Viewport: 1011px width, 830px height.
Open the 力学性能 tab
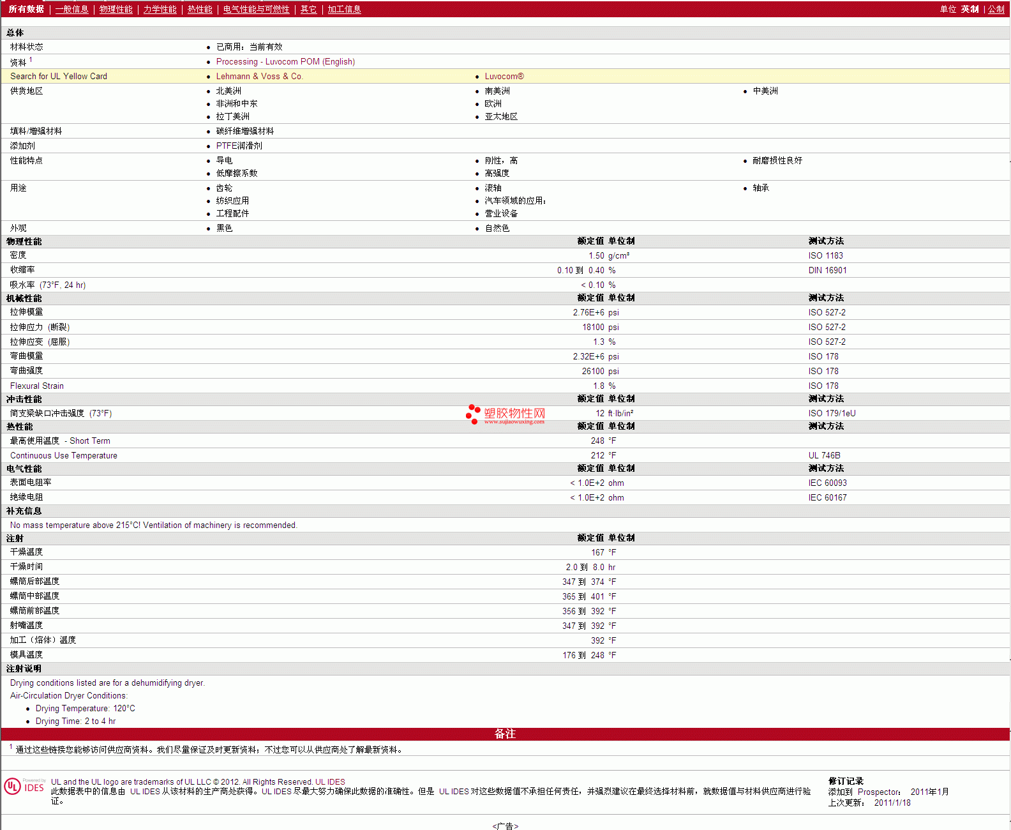tap(160, 9)
